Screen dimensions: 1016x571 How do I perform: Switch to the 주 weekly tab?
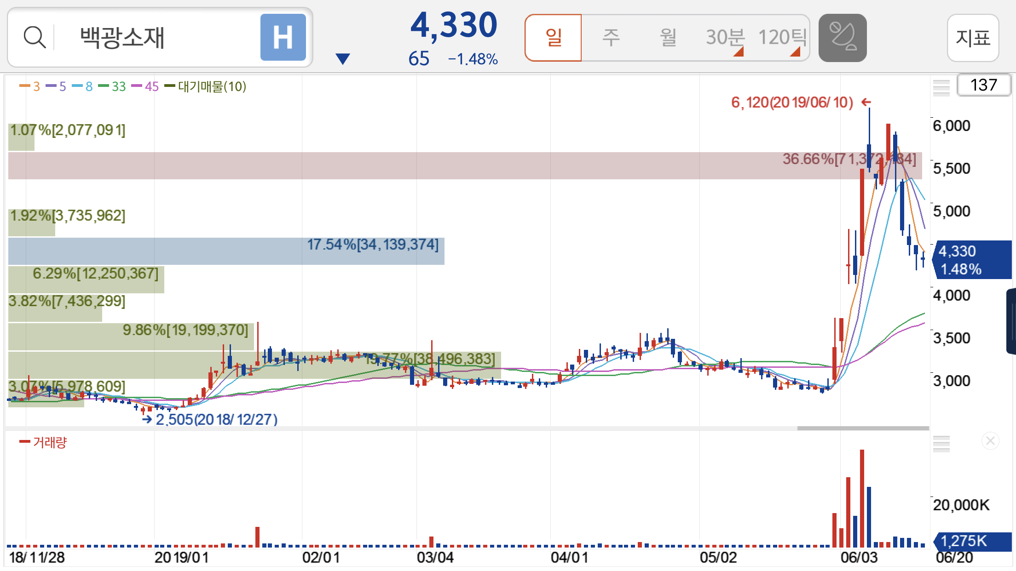pos(611,38)
